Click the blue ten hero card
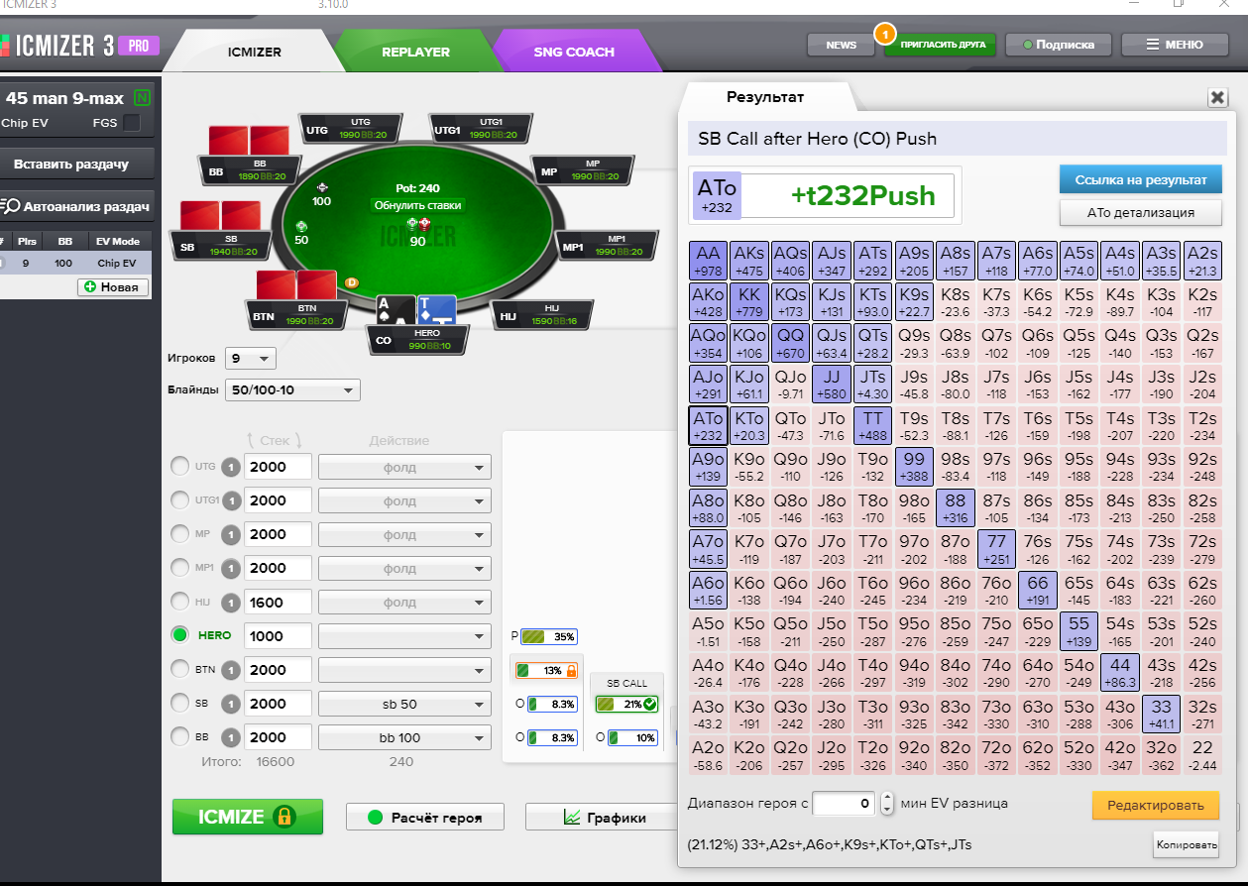 point(436,310)
